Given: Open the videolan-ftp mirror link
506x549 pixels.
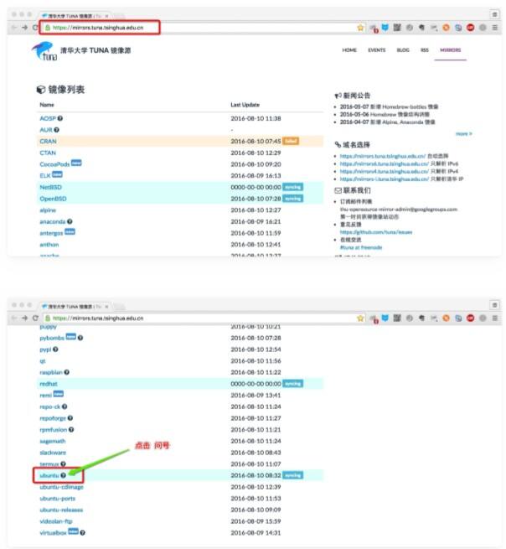Looking at the screenshot, I should click(56, 521).
